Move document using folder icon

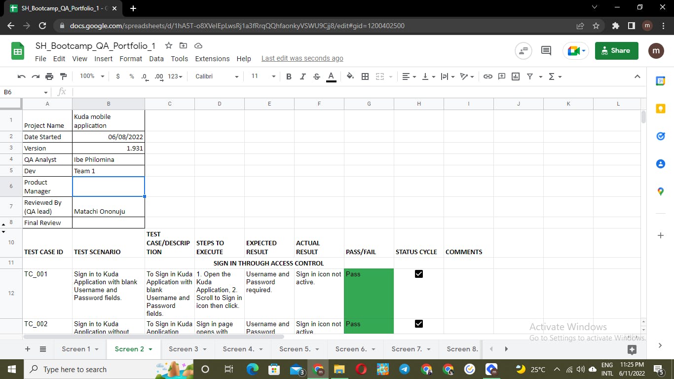183,45
